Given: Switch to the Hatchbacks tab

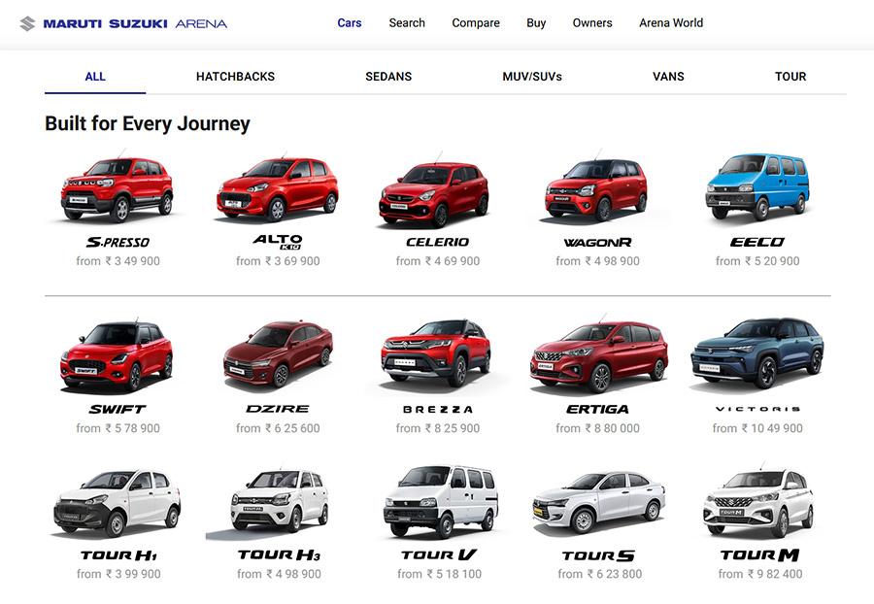Looking at the screenshot, I should tap(235, 77).
